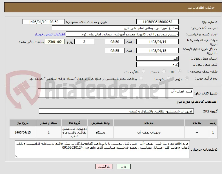The width and height of the screenshot is (222, 174).
Task: Click the row number cell 1
Action: click(213, 132)
